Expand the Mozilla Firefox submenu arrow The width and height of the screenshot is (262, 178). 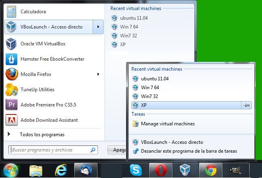coord(98,74)
